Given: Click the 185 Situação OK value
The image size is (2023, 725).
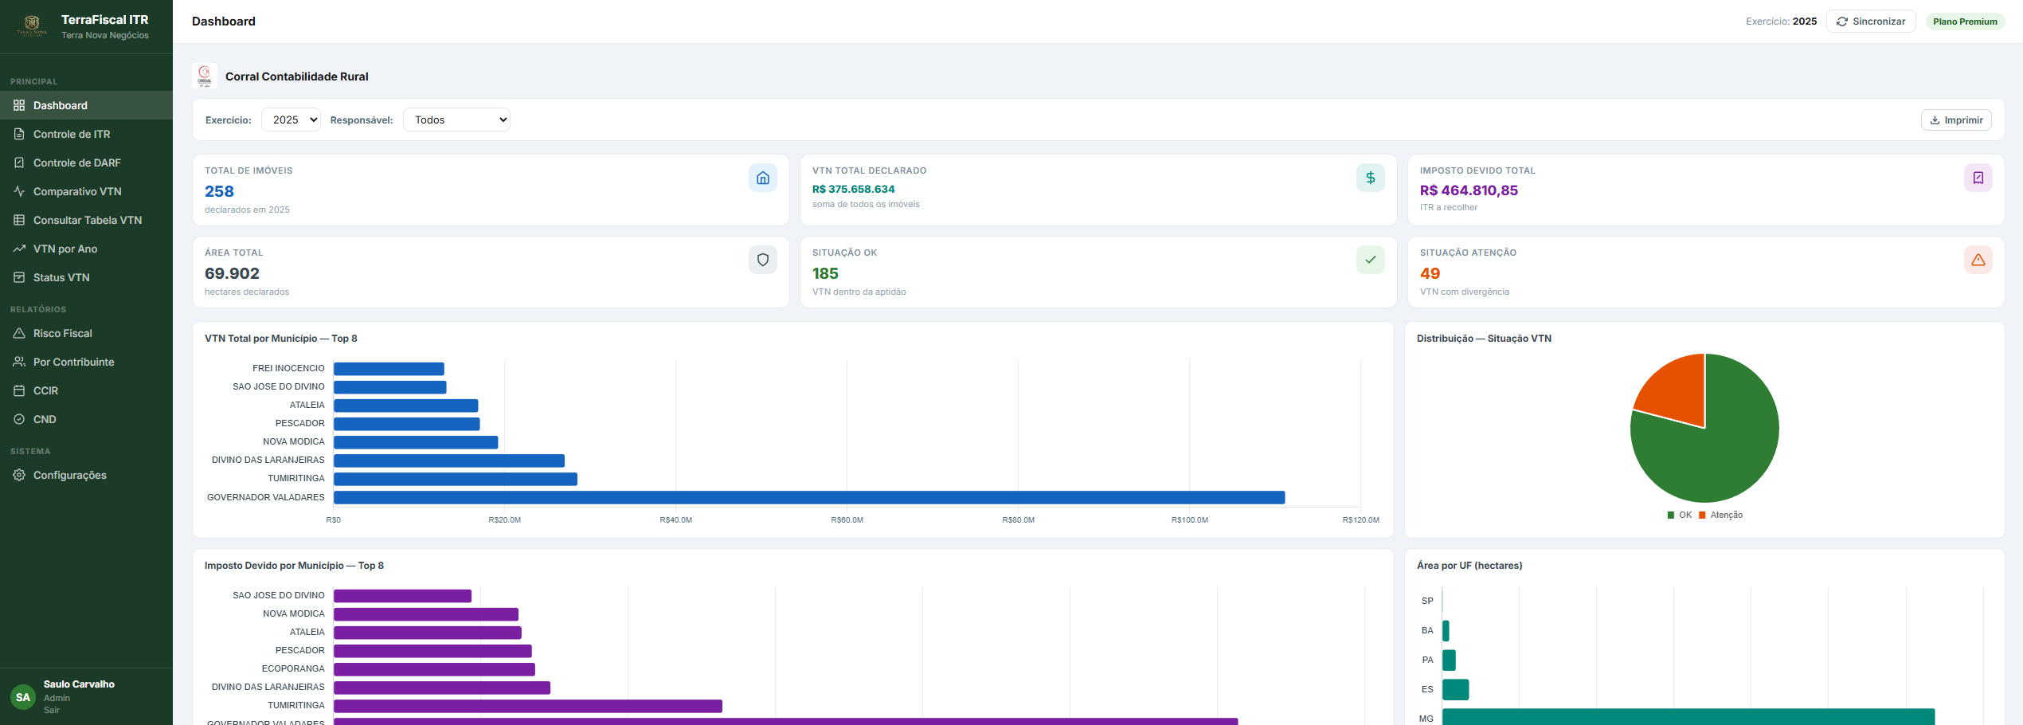Looking at the screenshot, I should click(x=825, y=273).
